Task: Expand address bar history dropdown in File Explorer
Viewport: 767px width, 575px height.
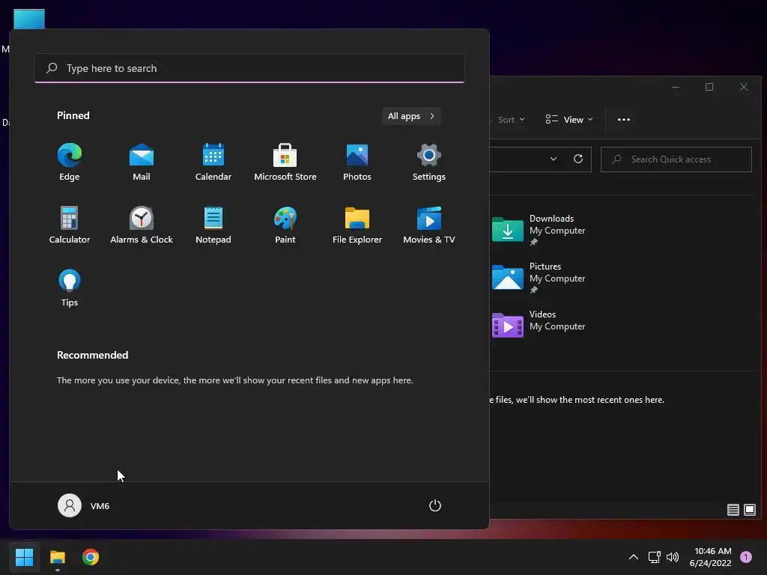Action: [x=554, y=159]
